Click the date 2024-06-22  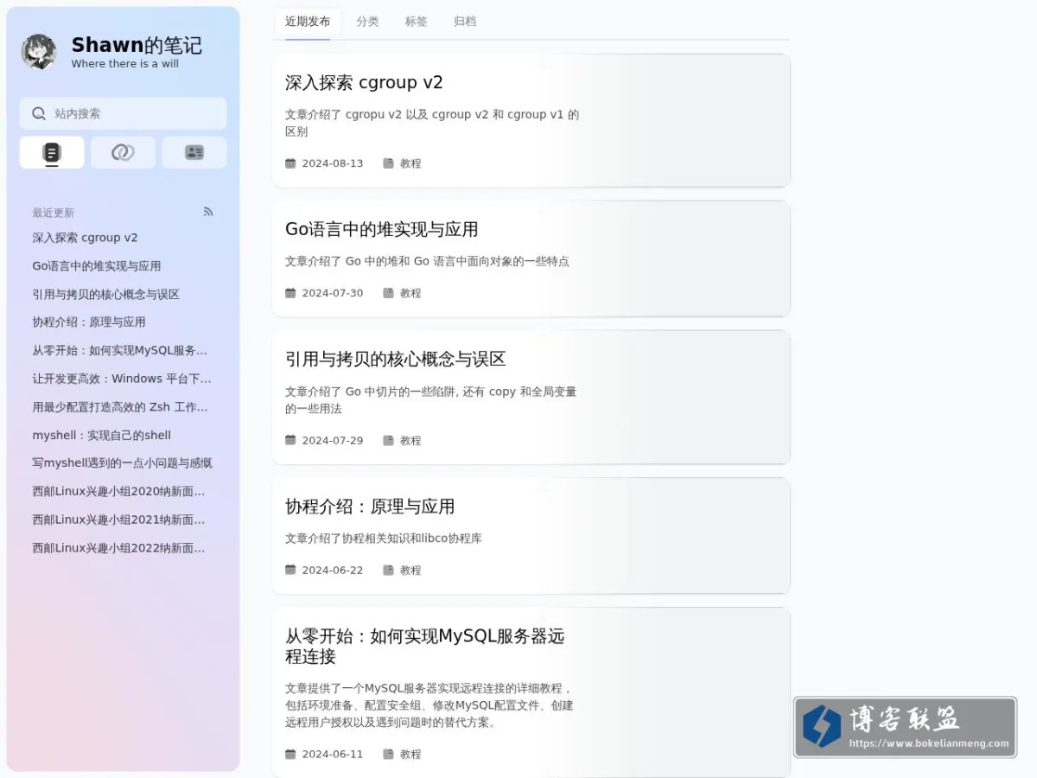333,570
